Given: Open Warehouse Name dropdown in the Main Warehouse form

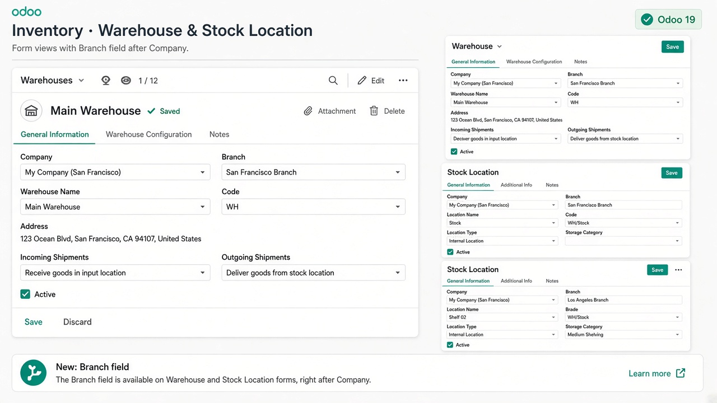Looking at the screenshot, I should point(115,207).
